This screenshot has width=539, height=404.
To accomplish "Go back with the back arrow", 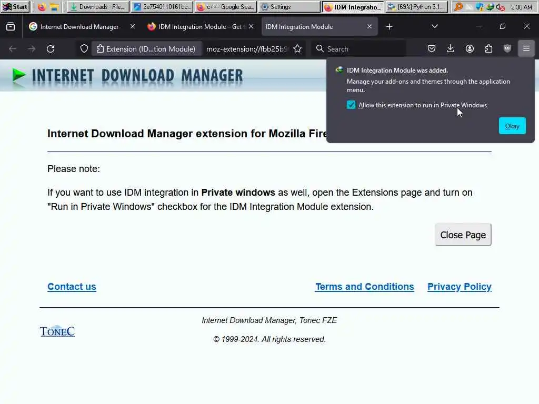I will (13, 49).
